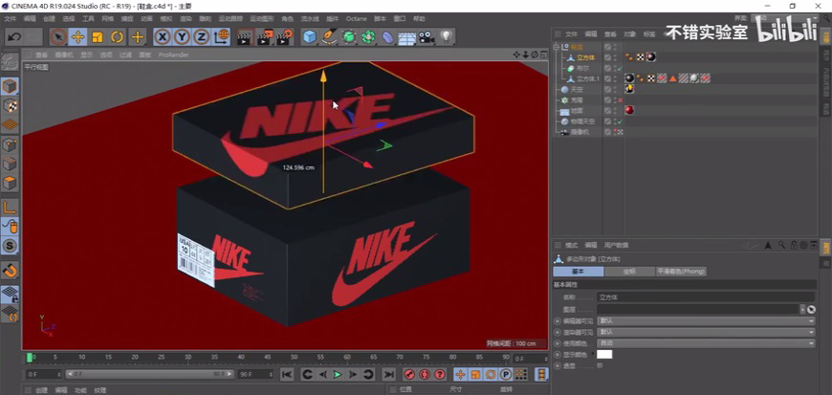Switch to the 基本 attributes tab

coord(579,272)
